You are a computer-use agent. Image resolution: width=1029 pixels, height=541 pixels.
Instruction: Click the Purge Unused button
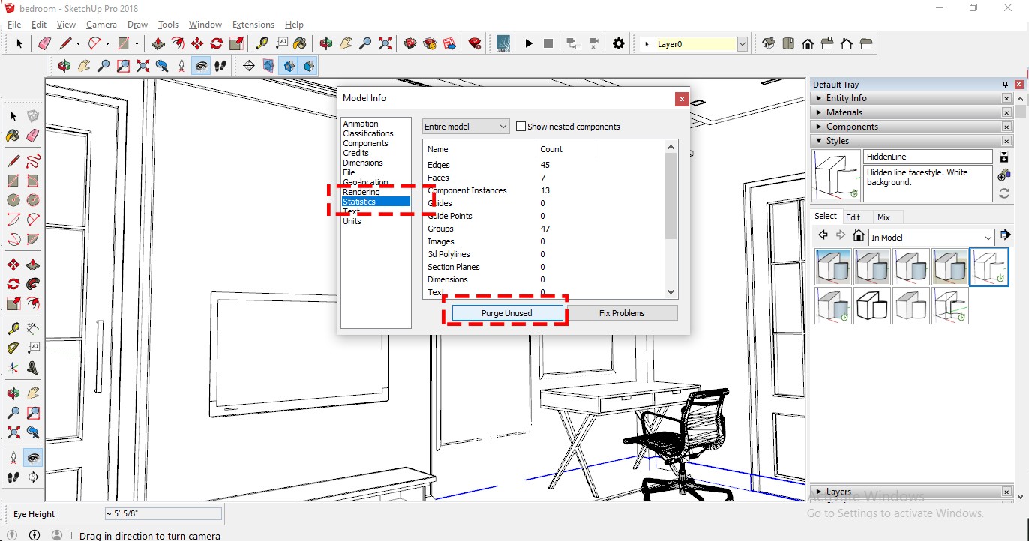click(x=506, y=313)
